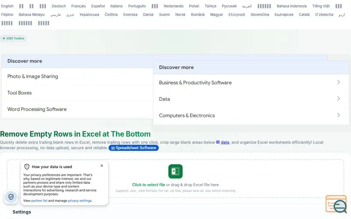
Task: Switch language to Magyar
Action: click(216, 14)
